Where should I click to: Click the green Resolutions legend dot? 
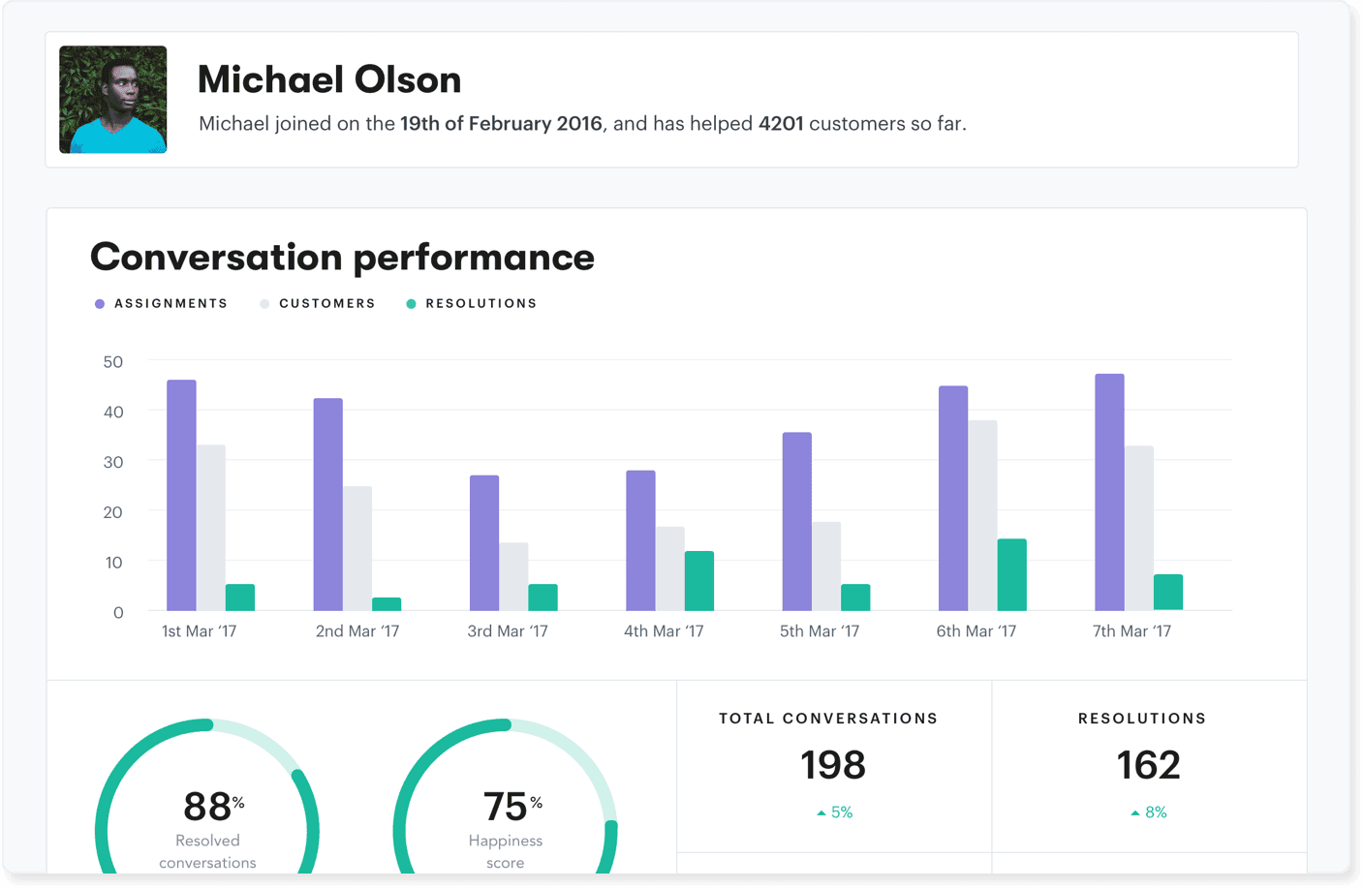tap(411, 303)
